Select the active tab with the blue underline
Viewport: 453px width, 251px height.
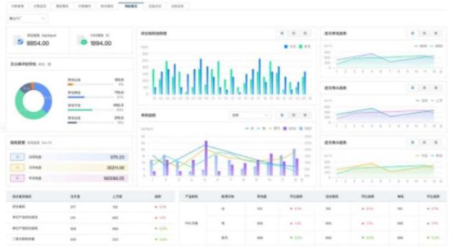[x=131, y=6]
